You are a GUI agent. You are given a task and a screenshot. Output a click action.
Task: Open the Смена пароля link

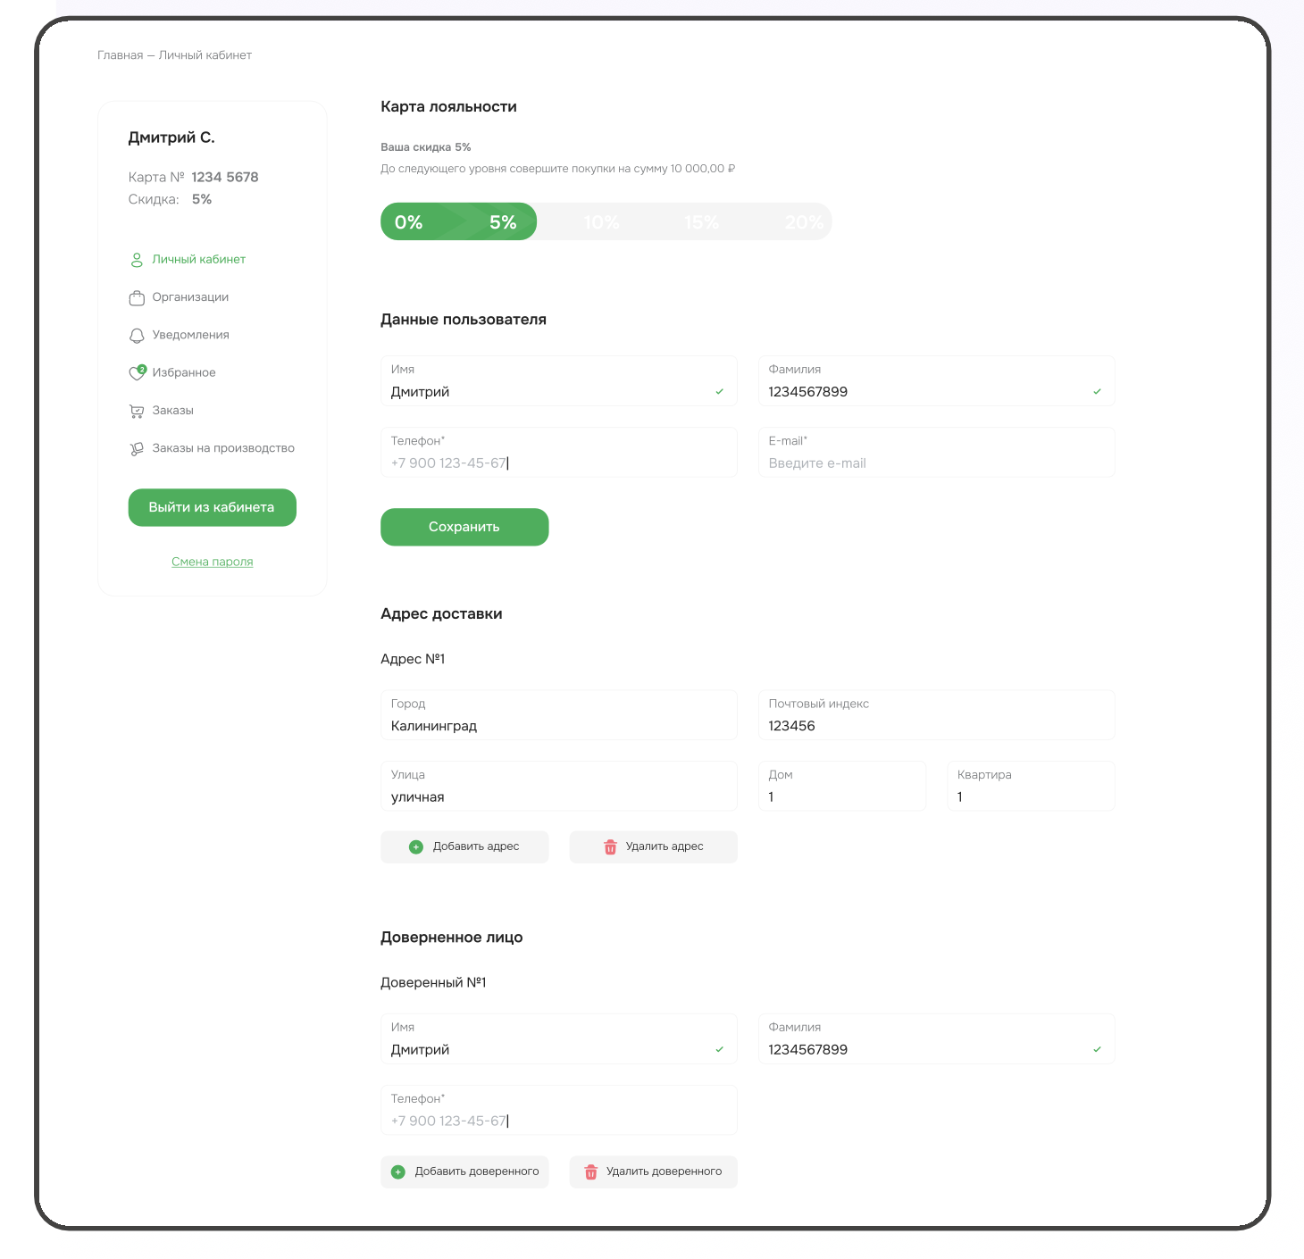point(213,562)
